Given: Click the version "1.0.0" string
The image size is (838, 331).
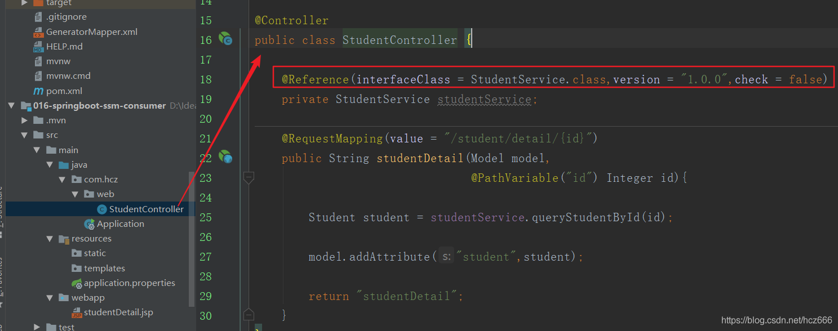Looking at the screenshot, I should pyautogui.click(x=704, y=79).
